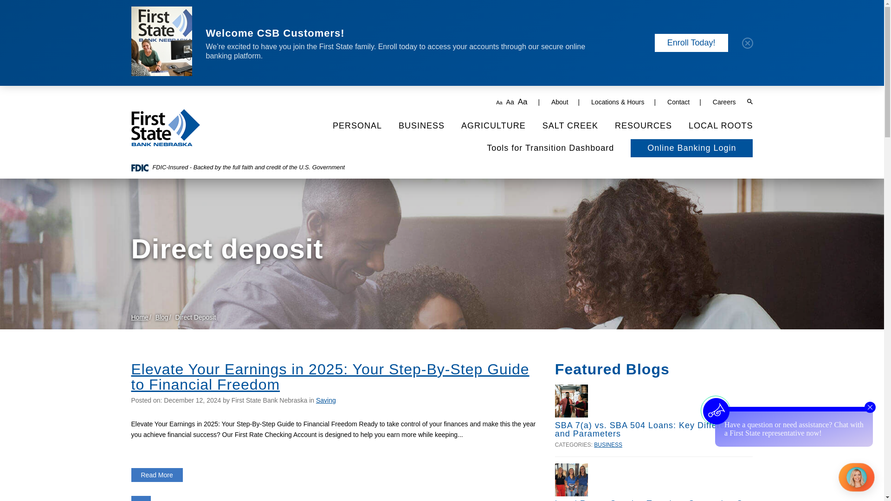Click the FDIC logo icon
The image size is (891, 501).
click(140, 168)
